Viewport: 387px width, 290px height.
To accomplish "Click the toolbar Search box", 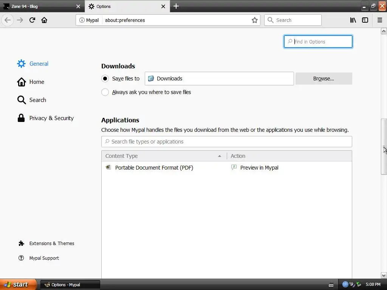I will click(x=293, y=20).
